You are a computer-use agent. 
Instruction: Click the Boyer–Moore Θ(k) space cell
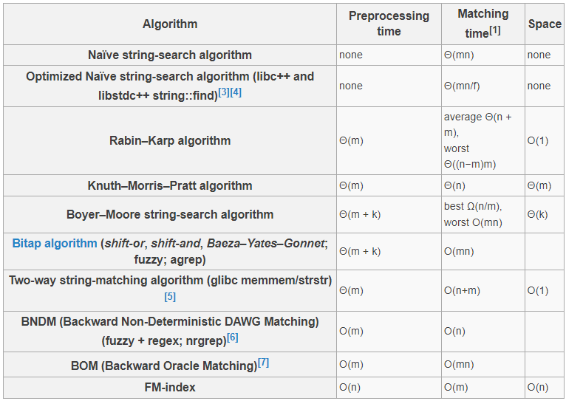click(536, 214)
